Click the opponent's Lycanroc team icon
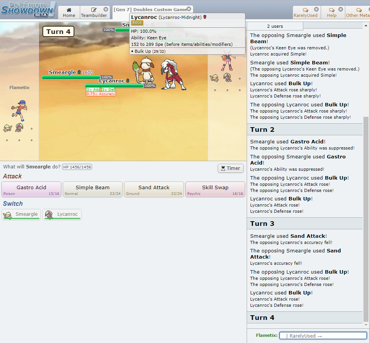 (227, 77)
